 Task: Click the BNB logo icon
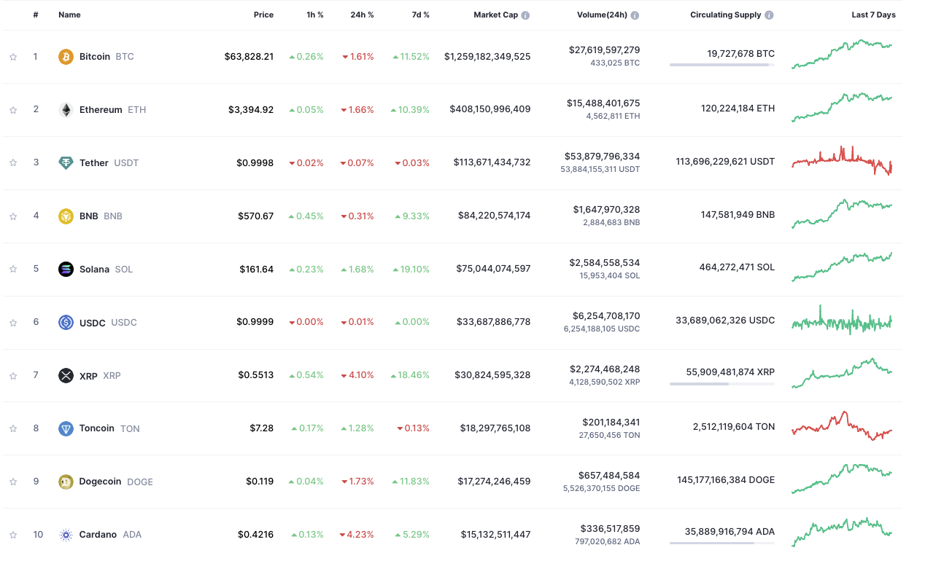coord(66,216)
